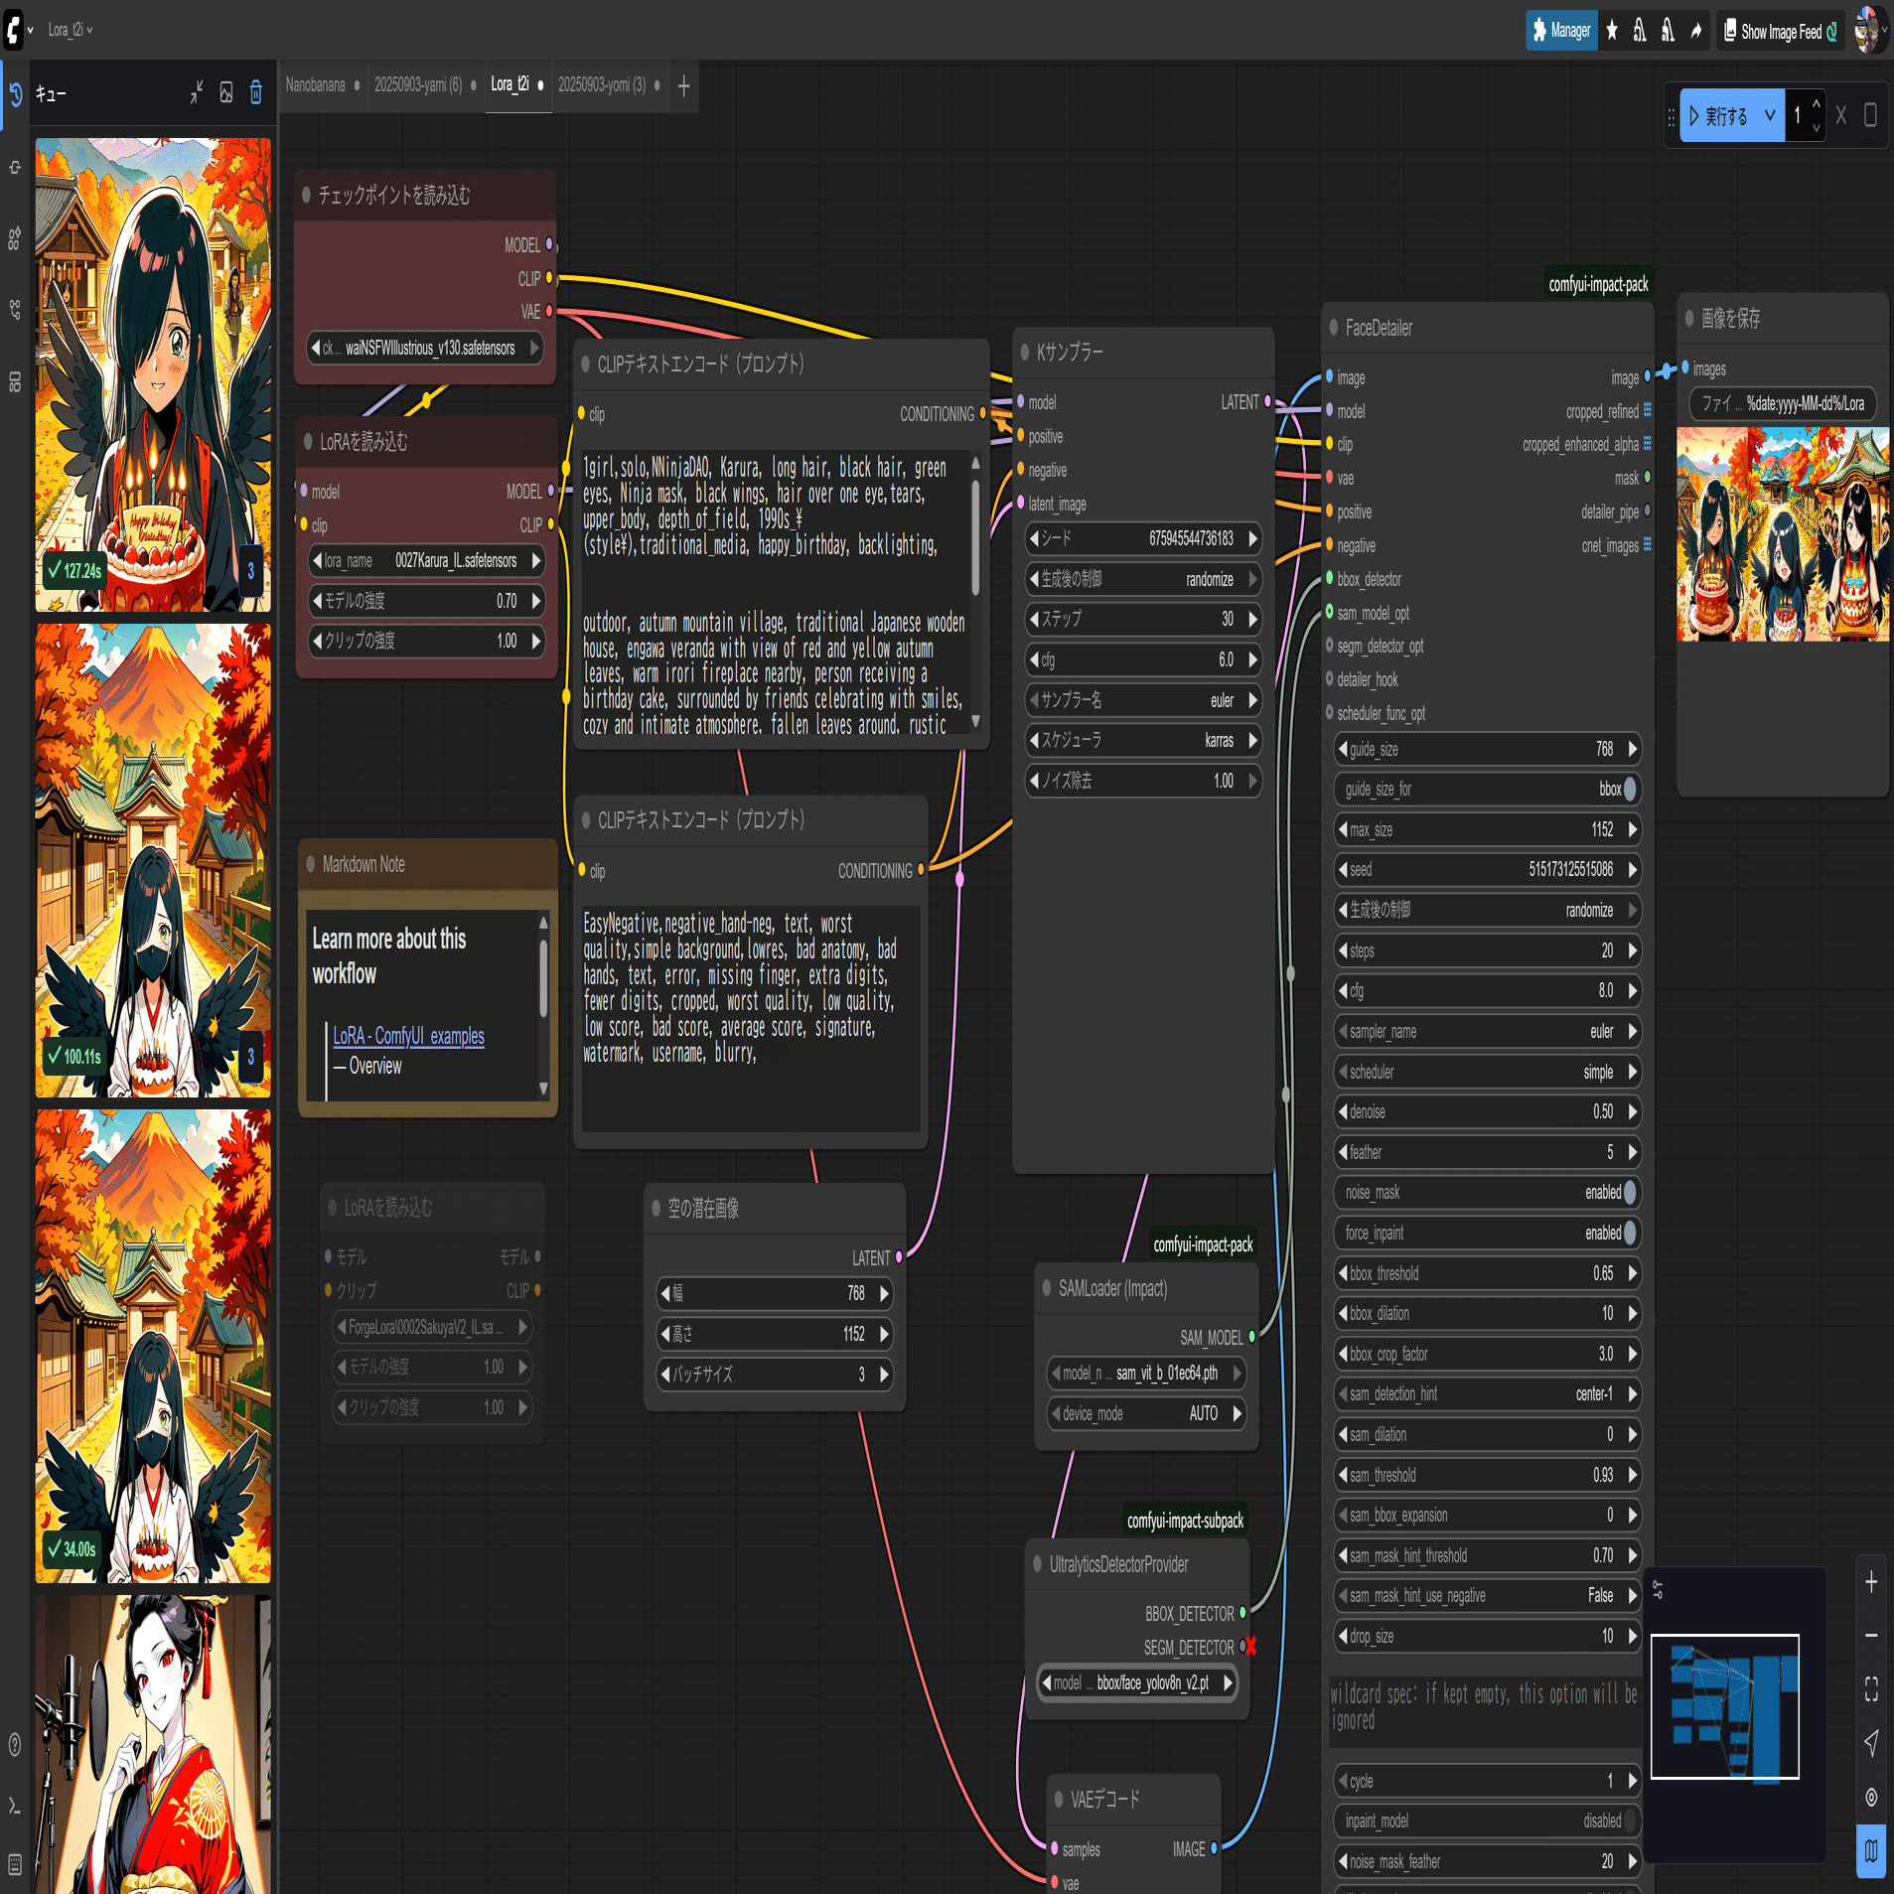This screenshot has height=1894, width=1894.
Task: Open the bbox/face_yolov8n model selector
Action: [1137, 1682]
